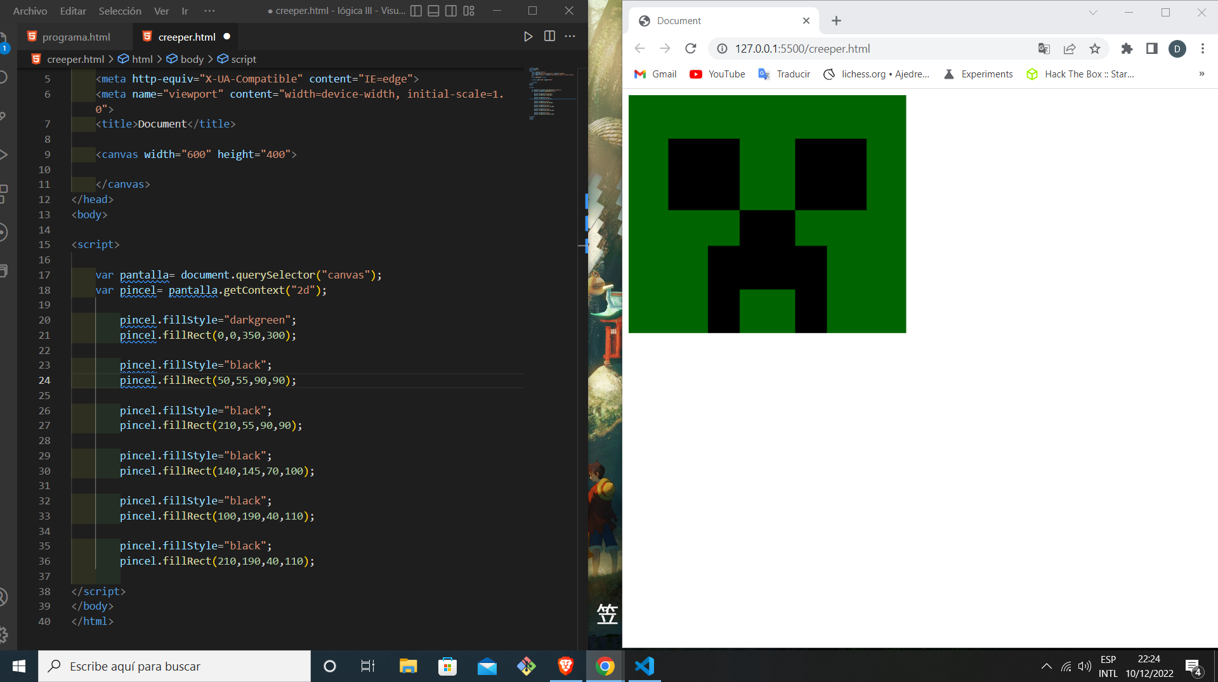The width and height of the screenshot is (1218, 682).
Task: Go back in Chrome
Action: tap(639, 48)
